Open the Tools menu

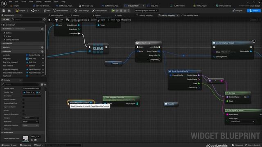point(56,2)
